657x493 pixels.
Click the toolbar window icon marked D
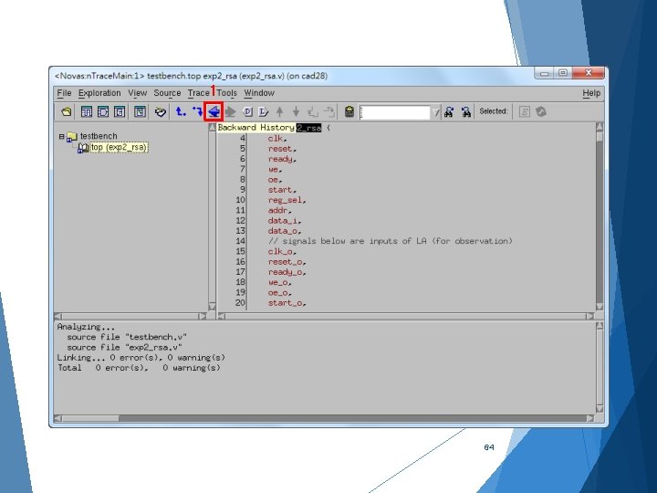tap(103, 112)
